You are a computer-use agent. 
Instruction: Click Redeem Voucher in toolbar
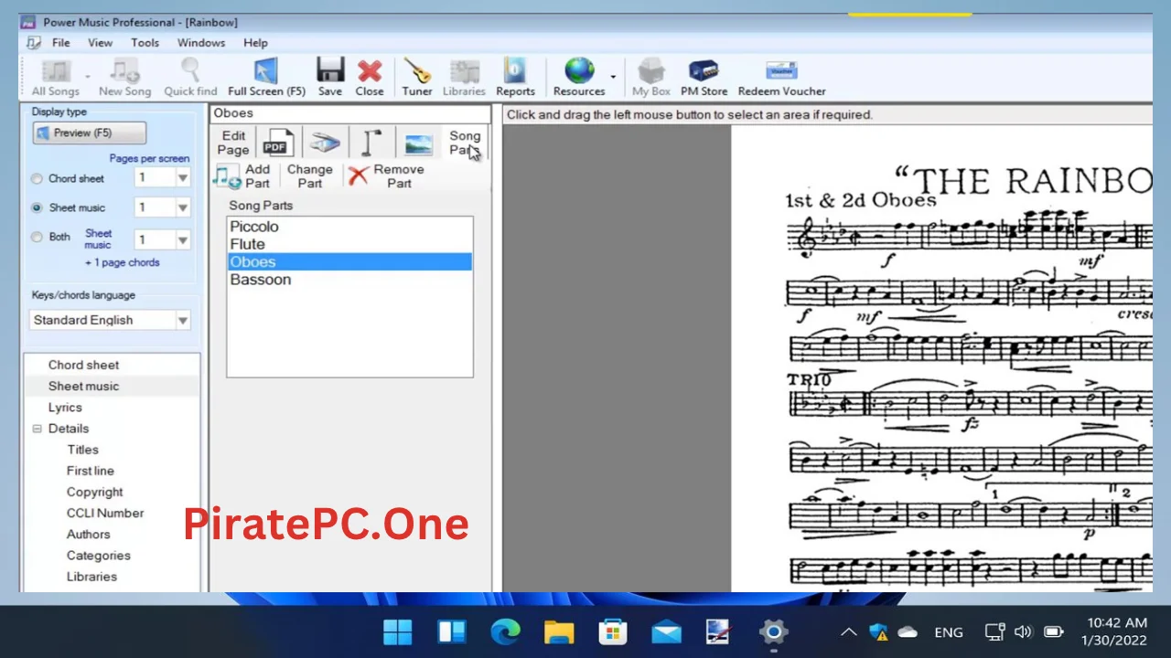[x=781, y=78]
